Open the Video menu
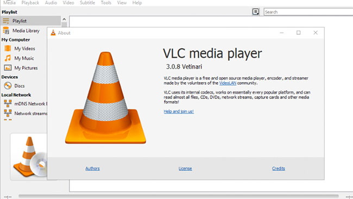Screen dimensions: 353x199 click(68, 3)
